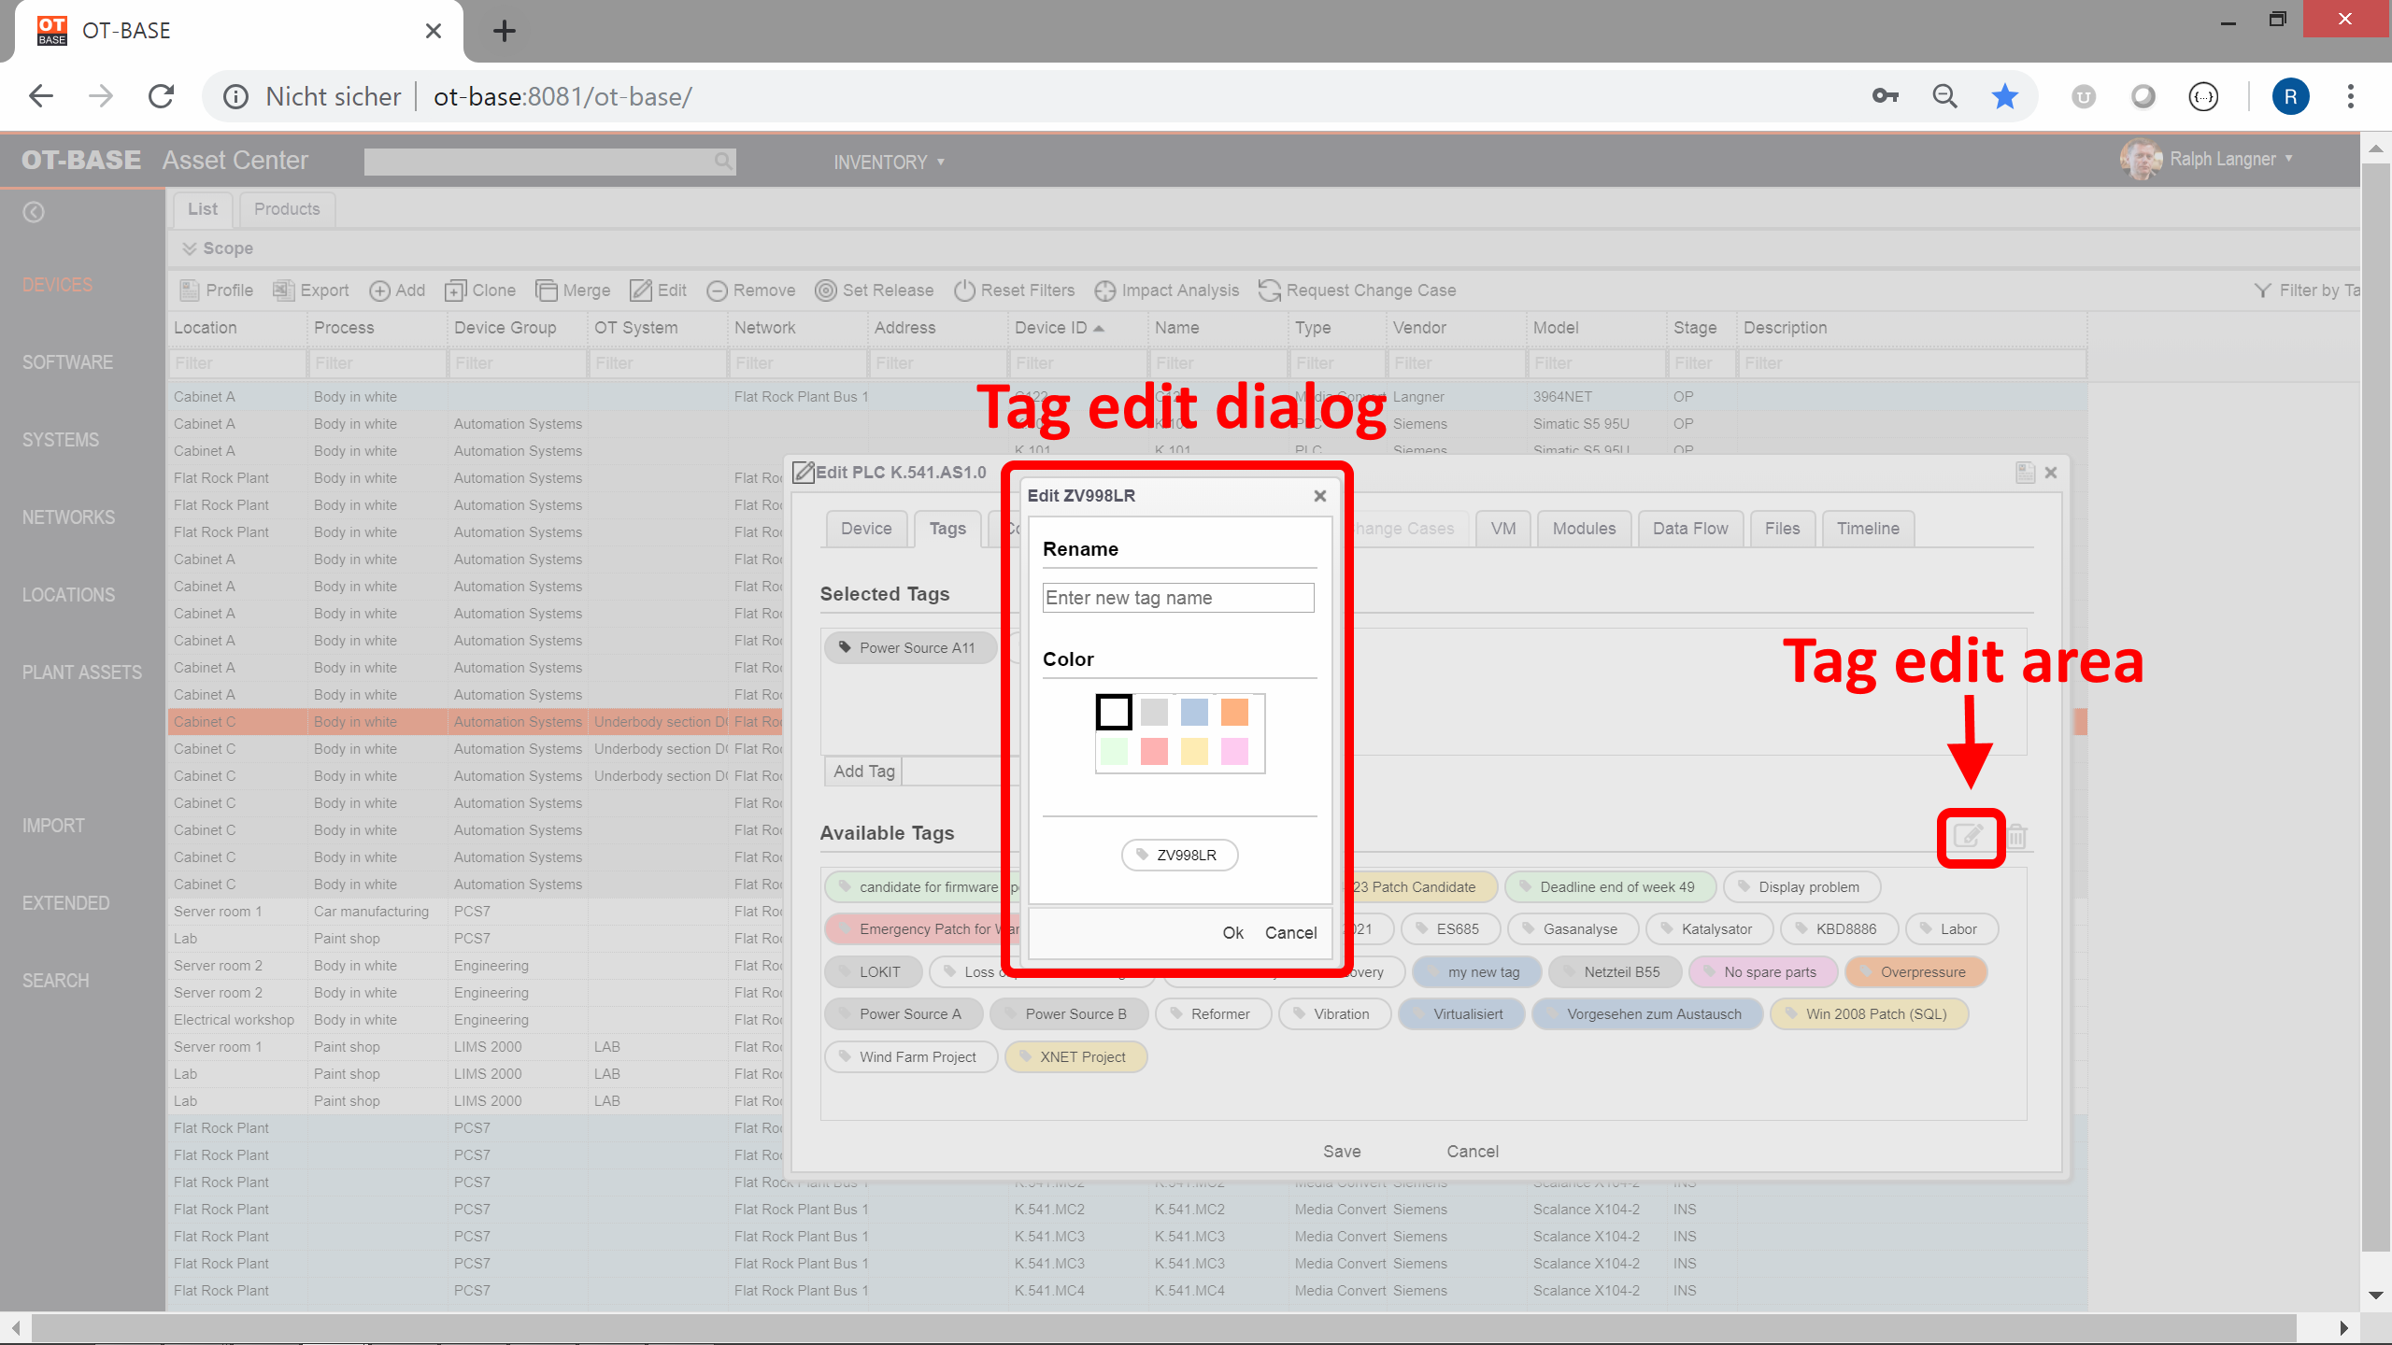2392x1345 pixels.
Task: Click Save in the Edit PLC window
Action: pos(1342,1152)
